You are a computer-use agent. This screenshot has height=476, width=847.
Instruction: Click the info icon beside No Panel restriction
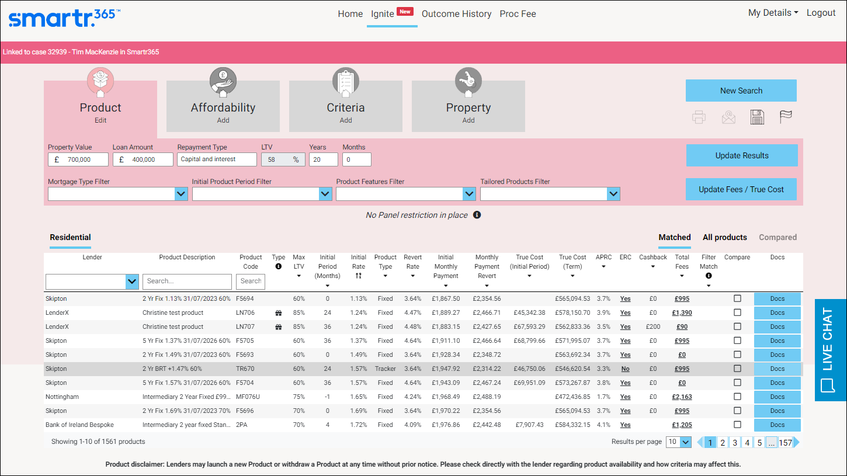pos(477,215)
